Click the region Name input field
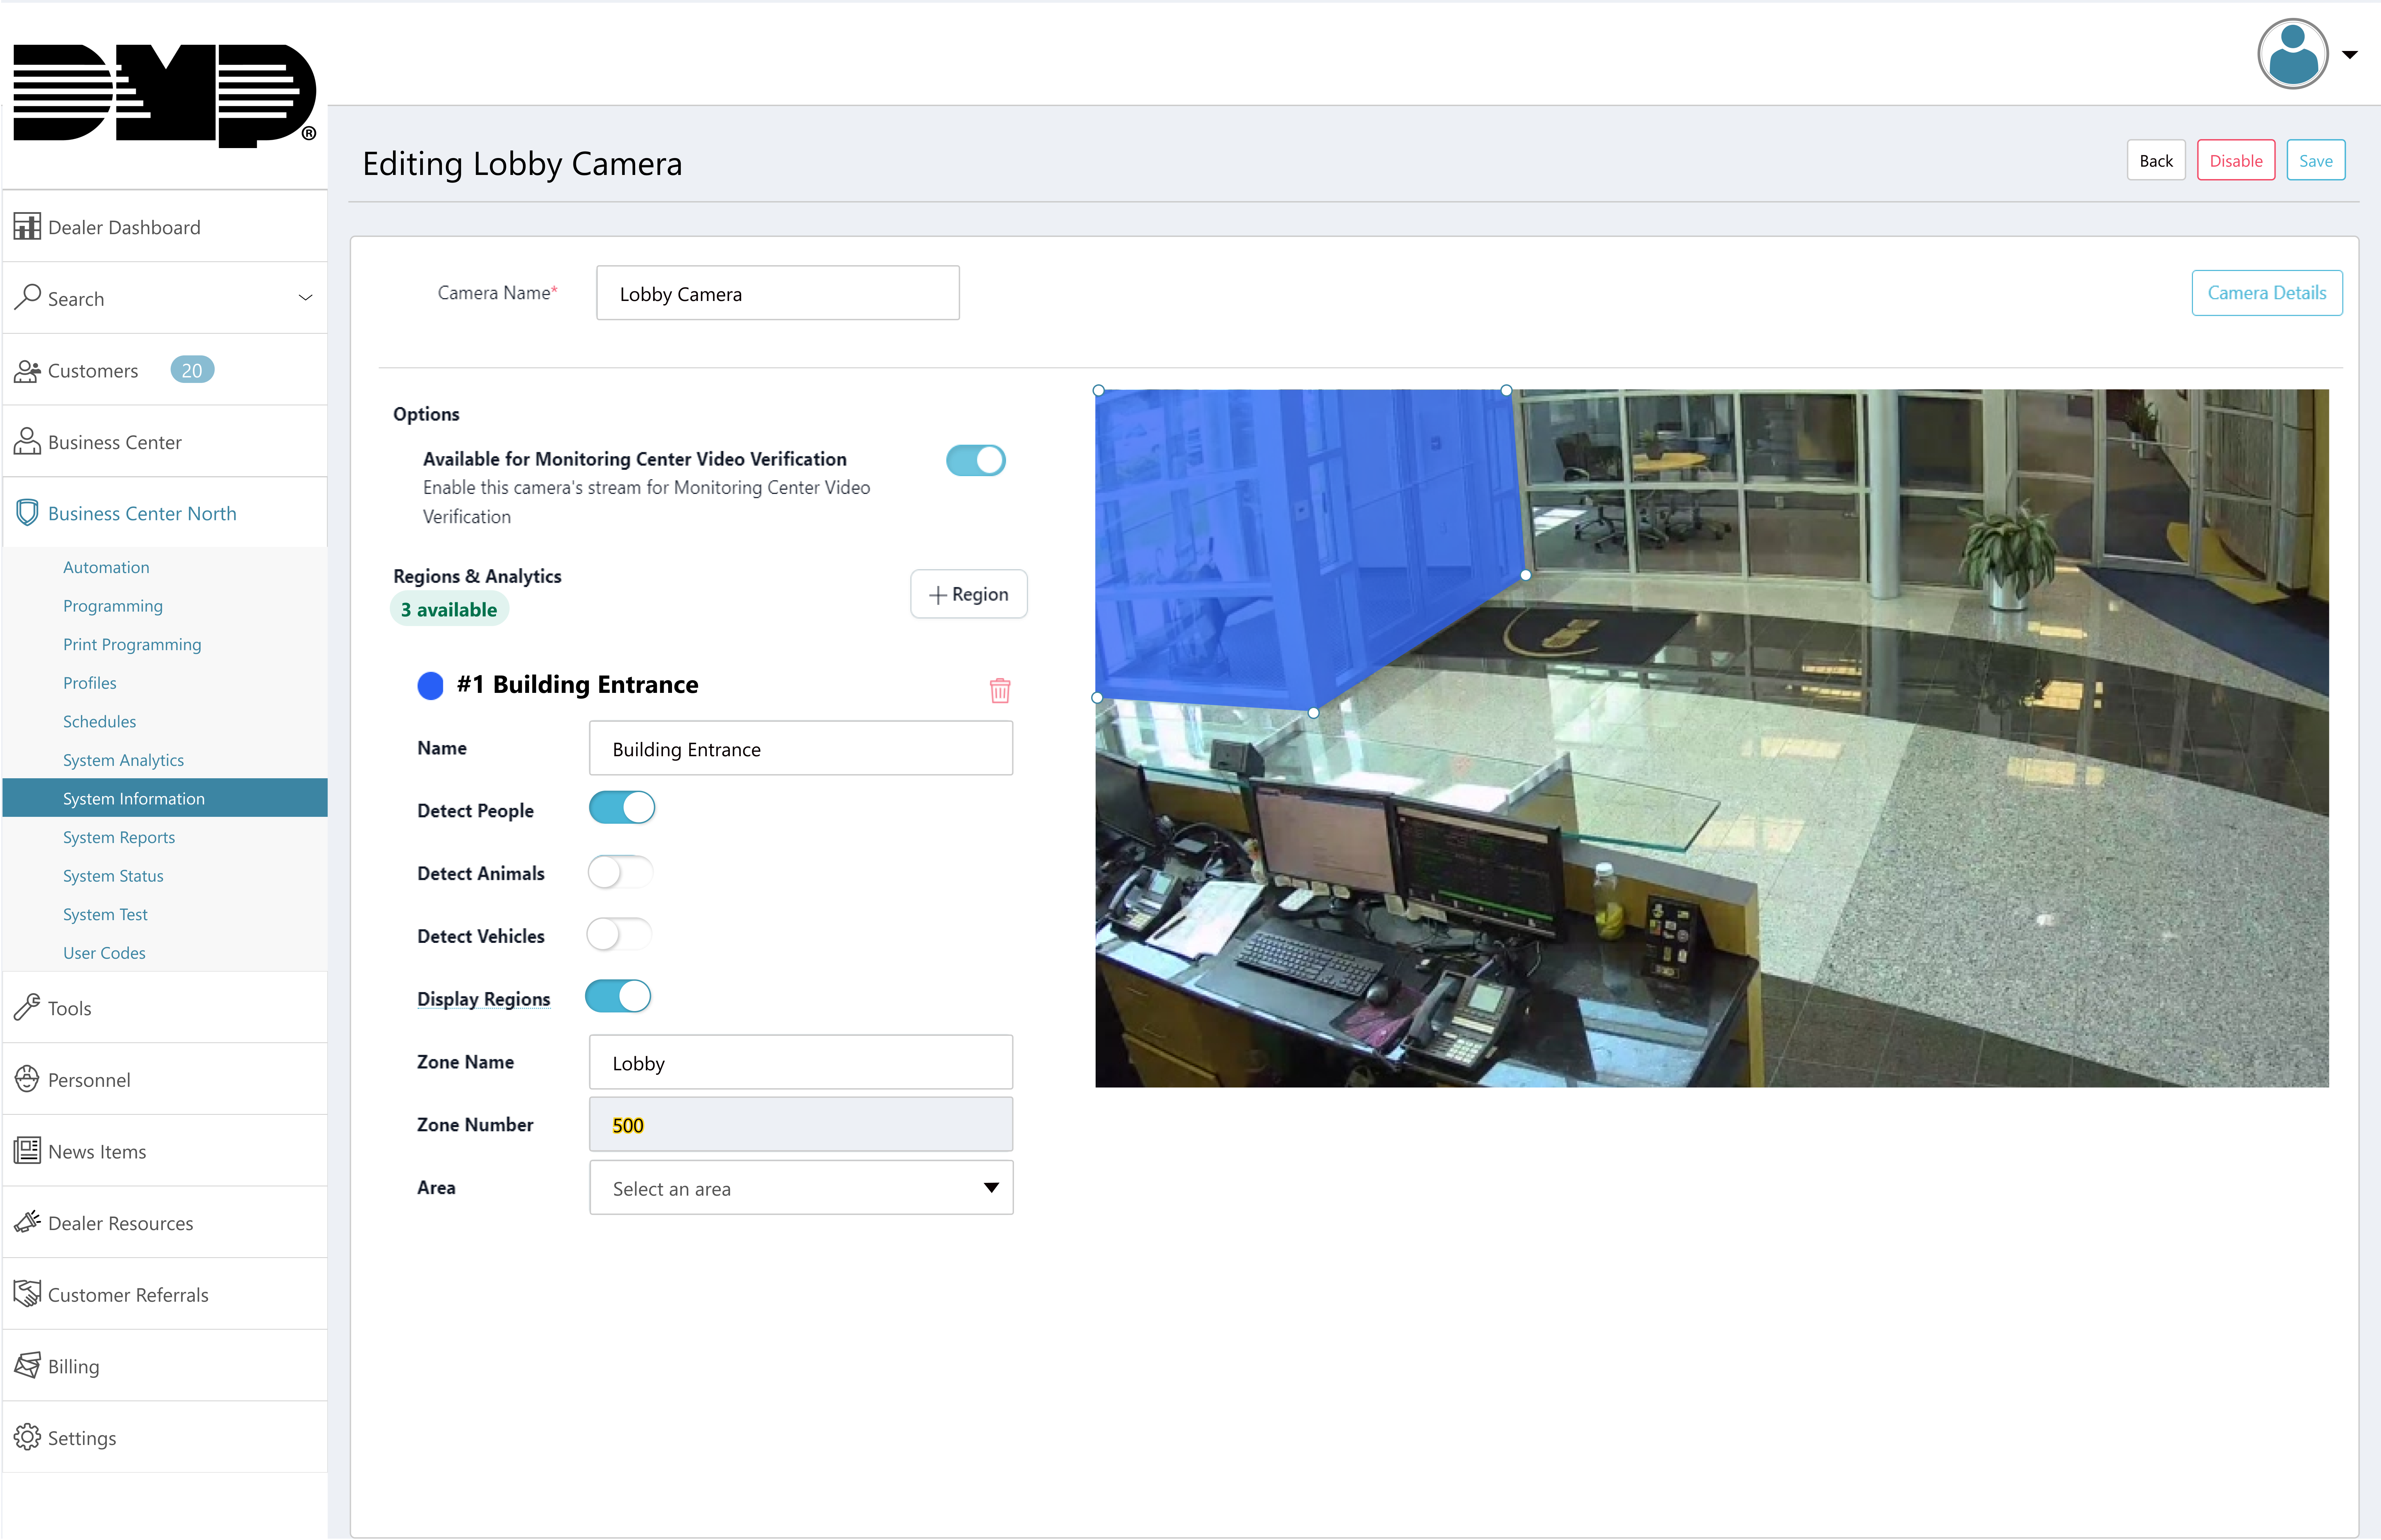2381x1540 pixels. pos(801,748)
